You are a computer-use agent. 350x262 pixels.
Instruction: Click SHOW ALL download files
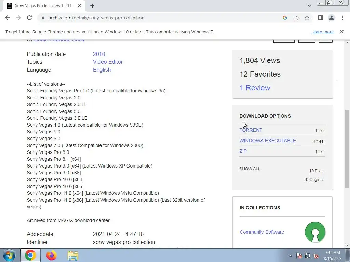pyautogui.click(x=250, y=169)
